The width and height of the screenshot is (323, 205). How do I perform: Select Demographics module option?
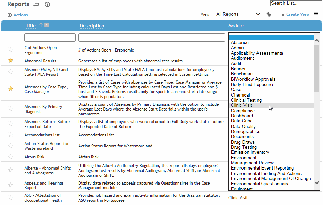coord(271,131)
